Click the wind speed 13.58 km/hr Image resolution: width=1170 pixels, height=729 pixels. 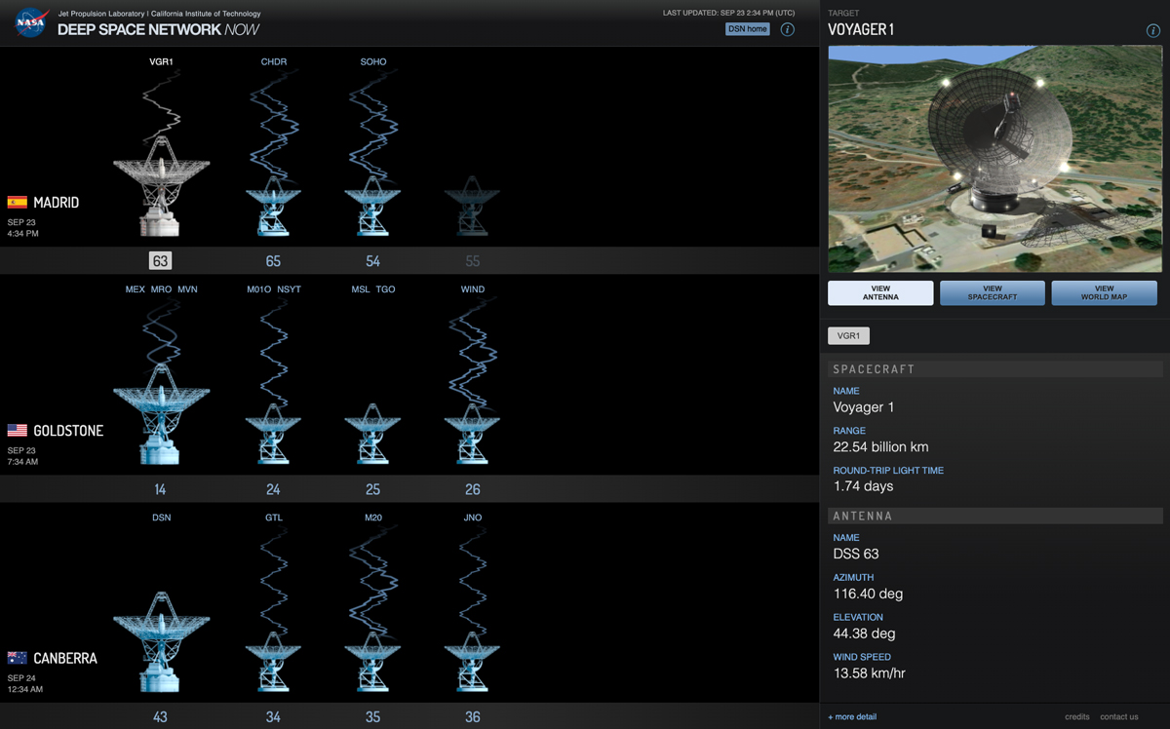point(870,673)
